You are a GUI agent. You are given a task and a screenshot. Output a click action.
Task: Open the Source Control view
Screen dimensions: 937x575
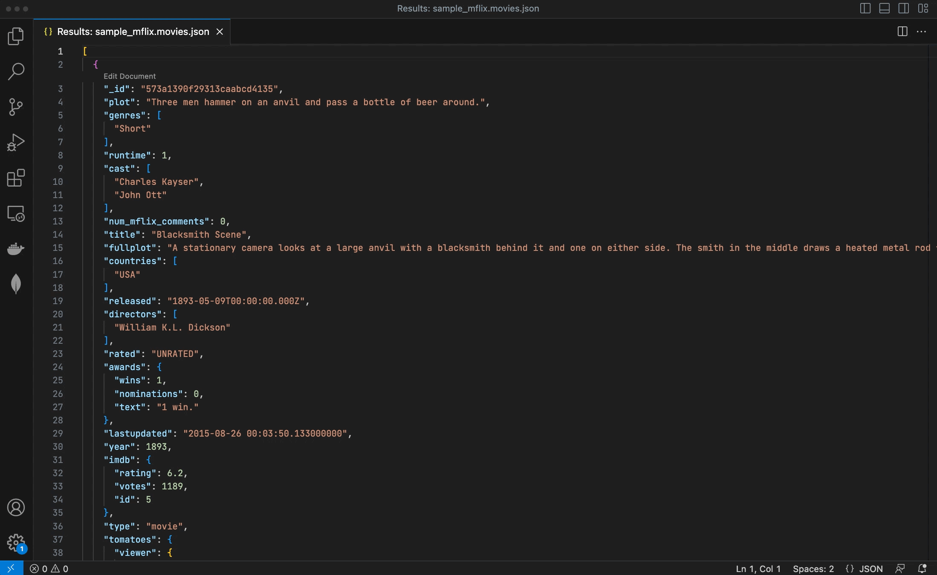(16, 107)
